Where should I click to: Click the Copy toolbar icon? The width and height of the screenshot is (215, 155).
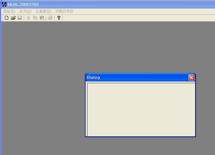35,18
